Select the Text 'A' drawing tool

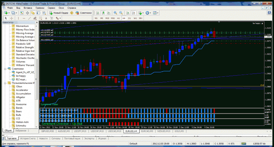(x=46, y=18)
